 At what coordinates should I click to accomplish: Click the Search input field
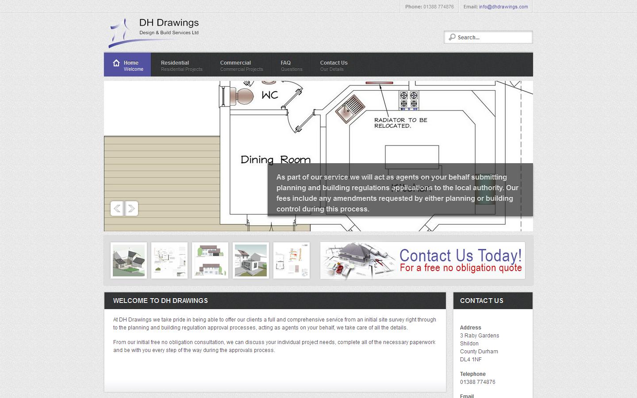tap(488, 37)
